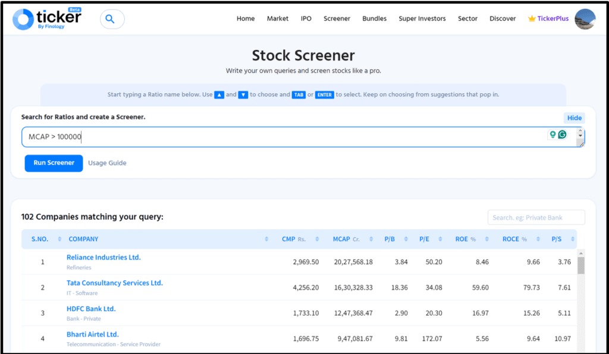Image resolution: width=609 pixels, height=354 pixels.
Task: Click the query box up stepper arrow
Action: coord(579,131)
